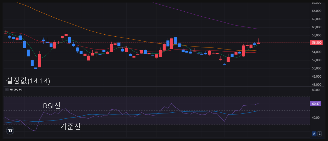Click the 54,000 price axis label
The height and width of the screenshot is (141, 328).
tap(317, 52)
